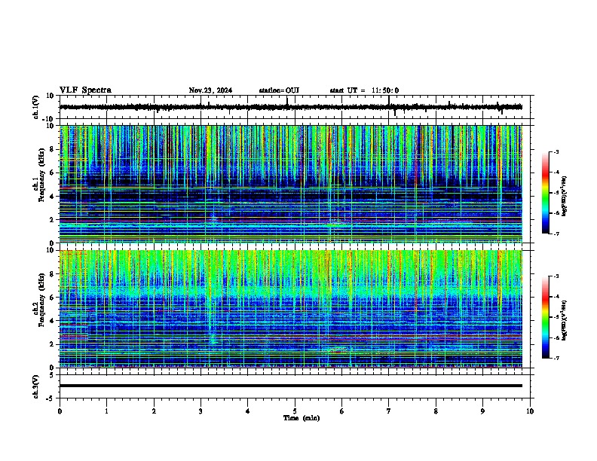Click inside the ch.2 spectrogram panel
The width and height of the screenshot is (597, 461).
tap(291, 309)
